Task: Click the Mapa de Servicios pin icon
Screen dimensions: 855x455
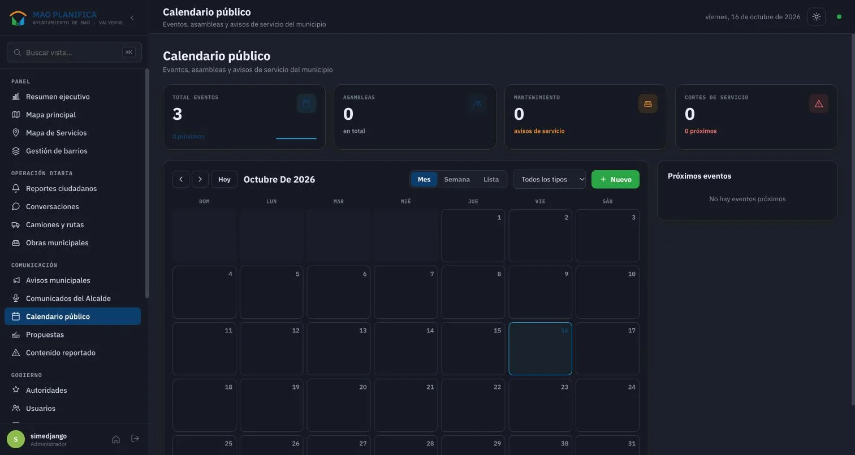Action: click(x=16, y=133)
